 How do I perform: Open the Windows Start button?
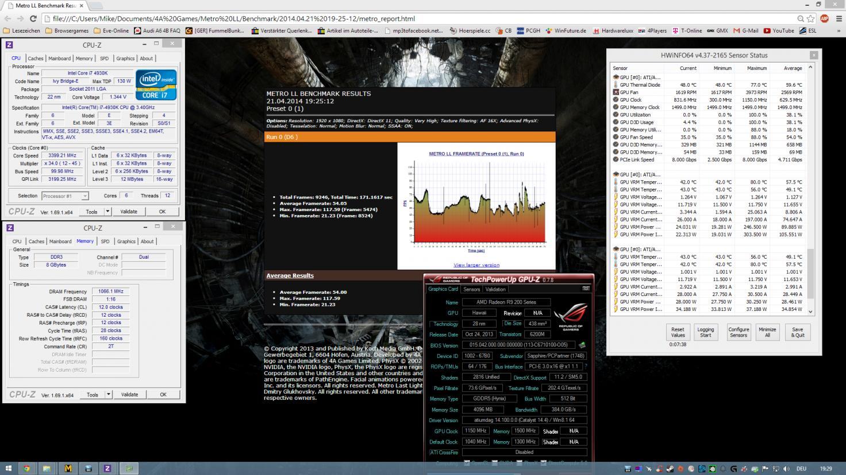(x=8, y=468)
